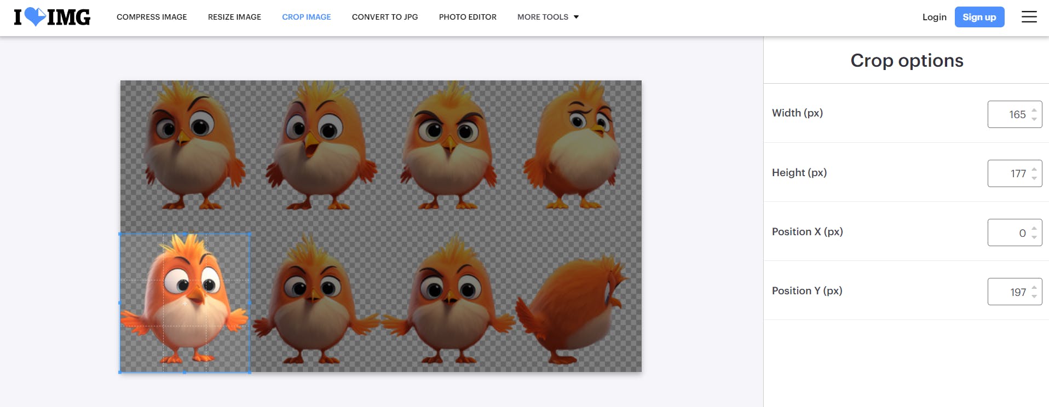Click the Sign up button
This screenshot has height=407, width=1049.
[x=979, y=17]
